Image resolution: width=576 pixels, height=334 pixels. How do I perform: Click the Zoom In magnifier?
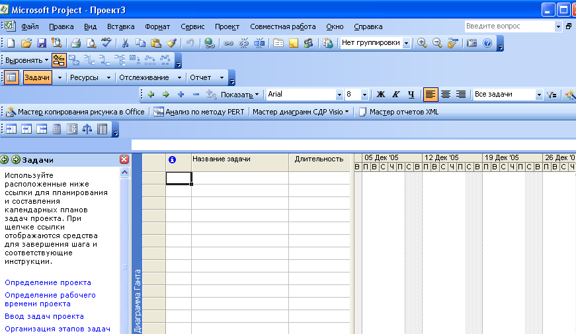pos(422,43)
